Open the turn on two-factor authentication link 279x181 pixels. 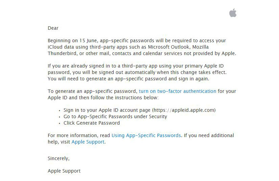pyautogui.click(x=178, y=91)
